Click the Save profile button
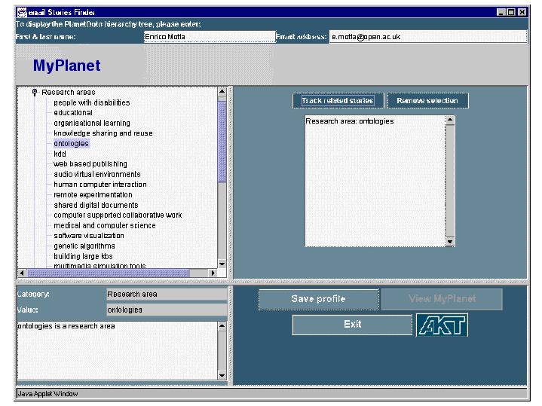This screenshot has width=542, height=406. point(318,299)
